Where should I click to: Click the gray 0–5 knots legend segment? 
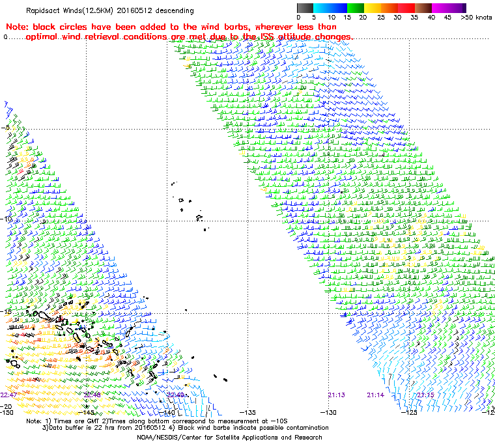click(x=305, y=8)
